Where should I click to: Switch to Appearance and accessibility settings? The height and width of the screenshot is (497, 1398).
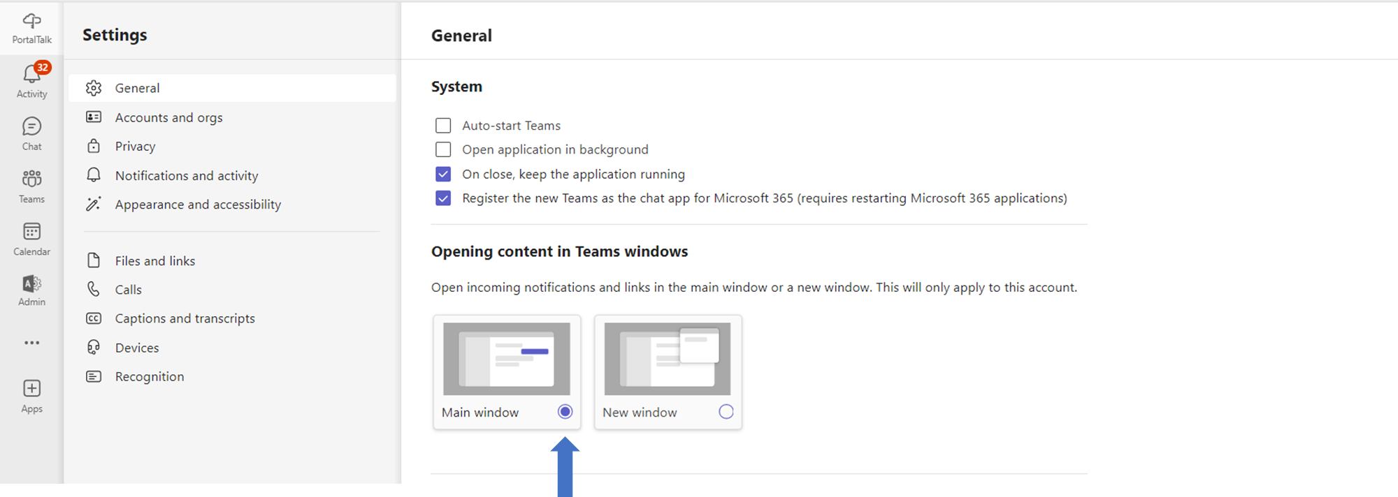pyautogui.click(x=198, y=205)
